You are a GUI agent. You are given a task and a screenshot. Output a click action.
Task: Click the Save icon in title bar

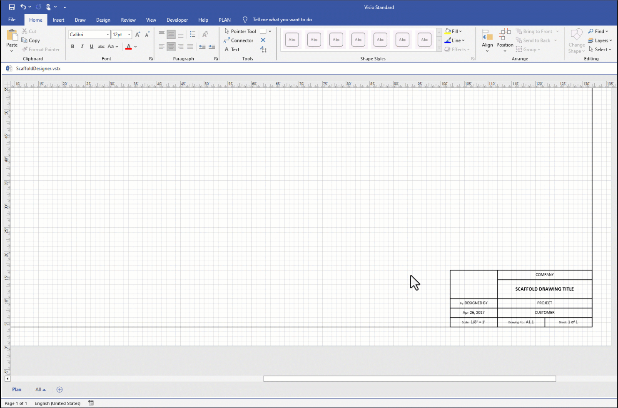(12, 7)
